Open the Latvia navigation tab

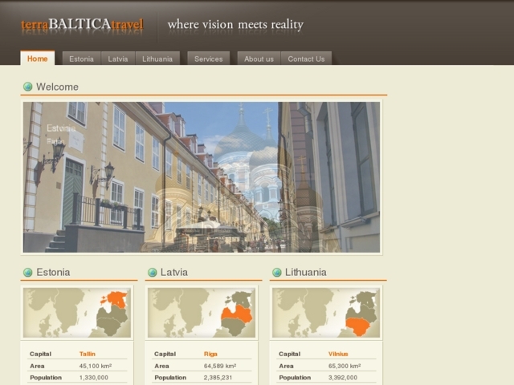pos(118,59)
